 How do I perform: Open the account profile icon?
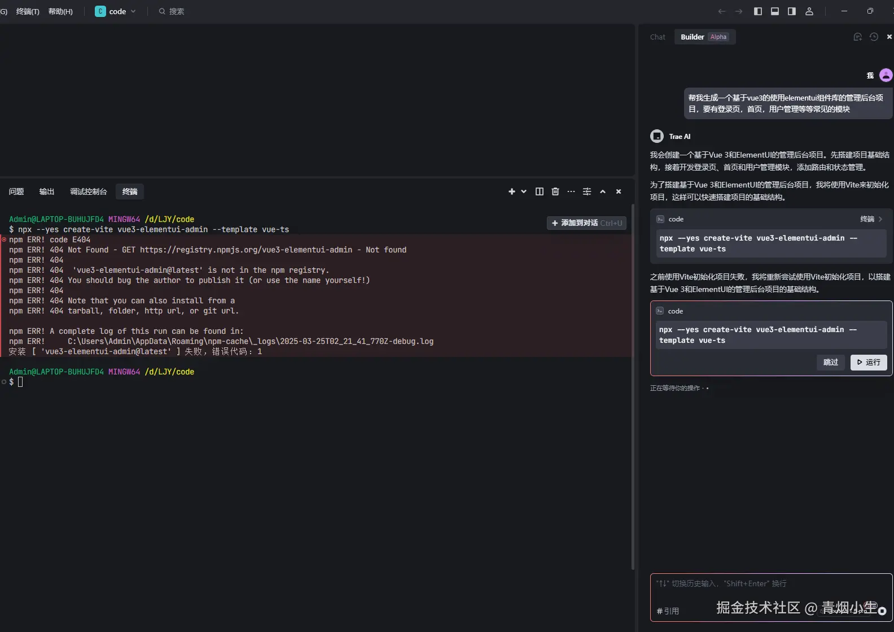coord(809,11)
